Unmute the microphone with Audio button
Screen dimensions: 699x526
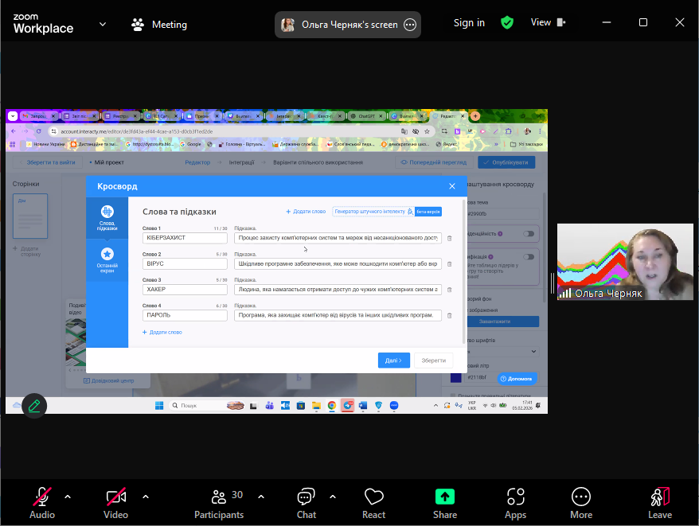coord(42,503)
